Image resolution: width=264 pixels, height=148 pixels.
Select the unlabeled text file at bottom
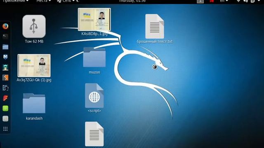click(x=94, y=134)
